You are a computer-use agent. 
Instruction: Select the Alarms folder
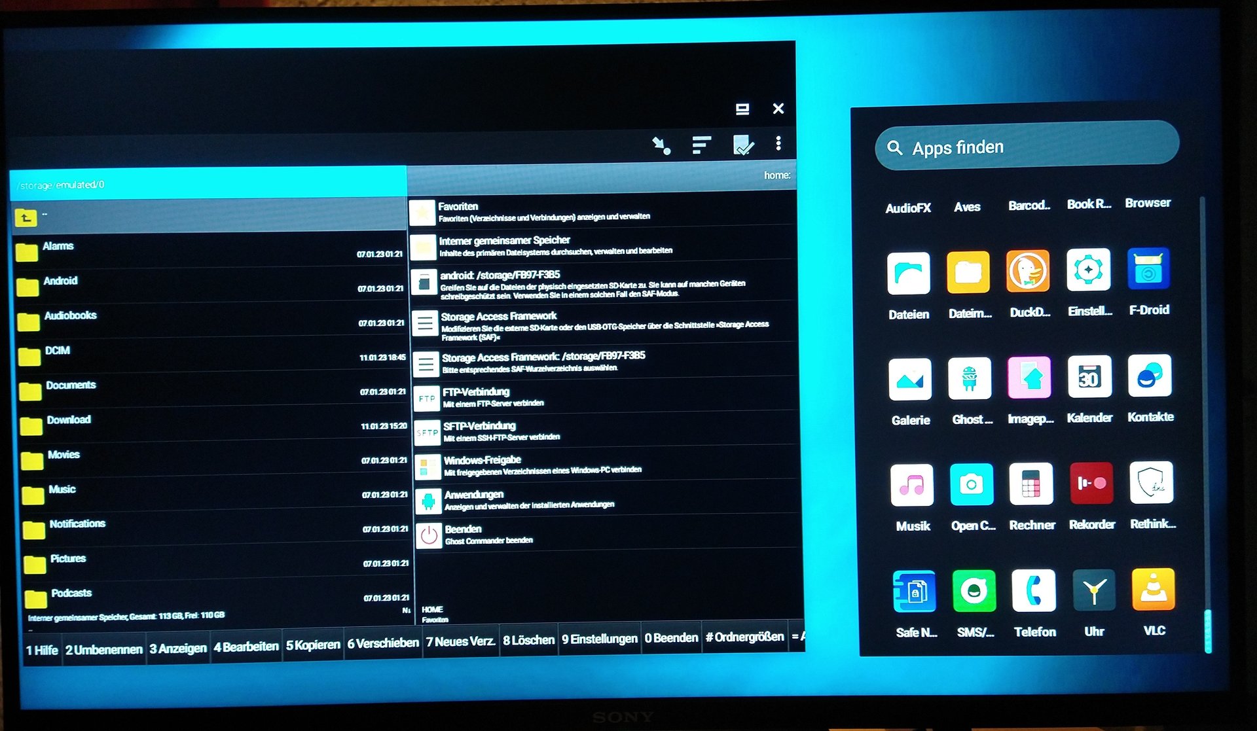coord(211,249)
